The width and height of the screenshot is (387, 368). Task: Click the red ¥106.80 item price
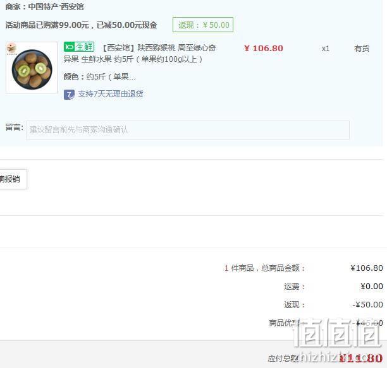(x=264, y=48)
